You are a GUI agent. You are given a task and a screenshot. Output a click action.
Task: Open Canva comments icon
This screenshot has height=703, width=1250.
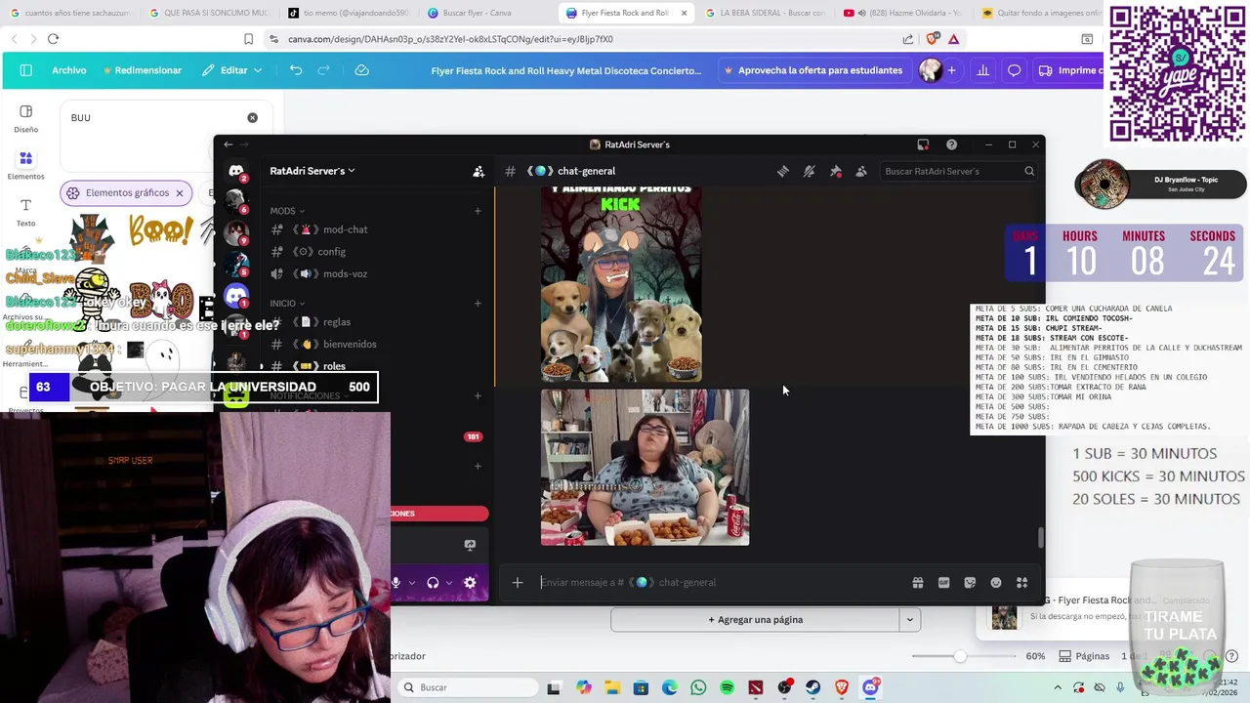click(1015, 70)
